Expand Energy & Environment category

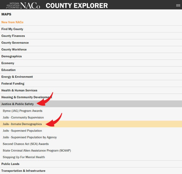coord(91,77)
